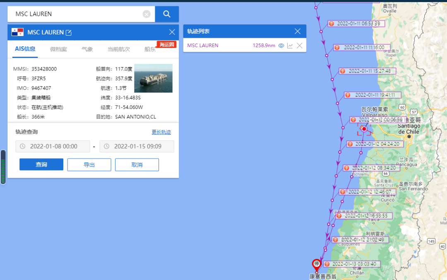The width and height of the screenshot is (447, 280).
Task: Click the call sign 3FZR5
Action: click(38, 79)
